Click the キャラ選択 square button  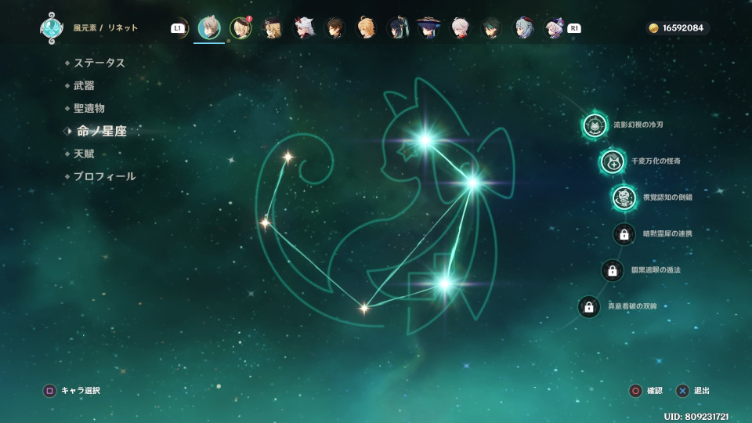(x=49, y=391)
